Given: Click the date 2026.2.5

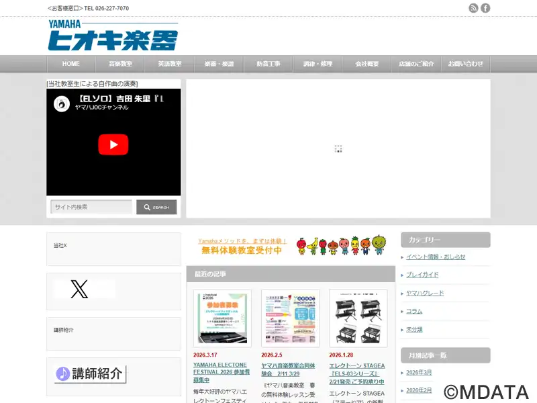Looking at the screenshot, I should coord(272,355).
